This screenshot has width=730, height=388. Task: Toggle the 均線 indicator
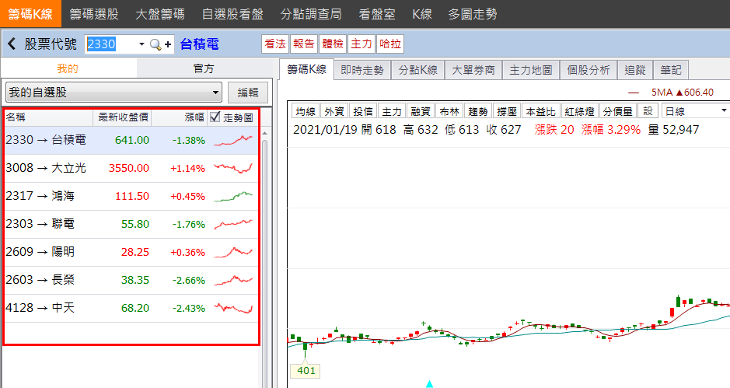[306, 111]
